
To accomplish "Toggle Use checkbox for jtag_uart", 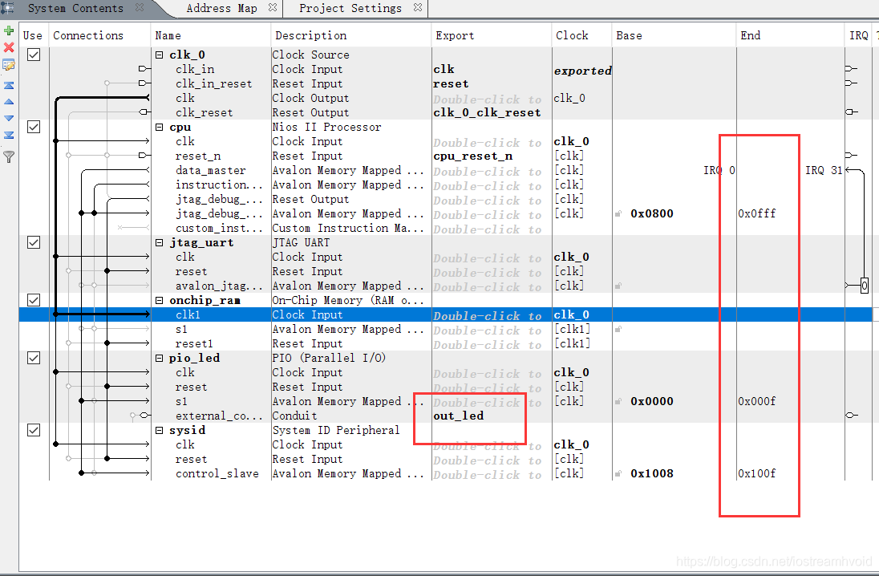I will (34, 242).
